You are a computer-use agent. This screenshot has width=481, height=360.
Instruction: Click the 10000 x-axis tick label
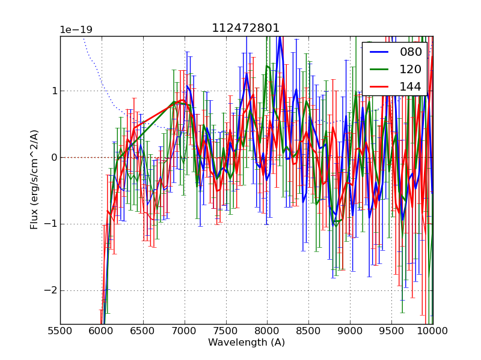tap(433, 330)
